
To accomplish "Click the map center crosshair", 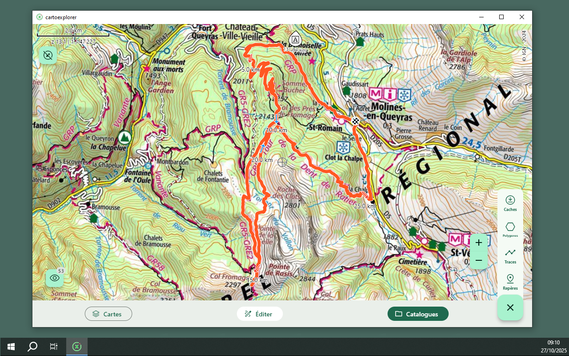I will pyautogui.click(x=282, y=162).
